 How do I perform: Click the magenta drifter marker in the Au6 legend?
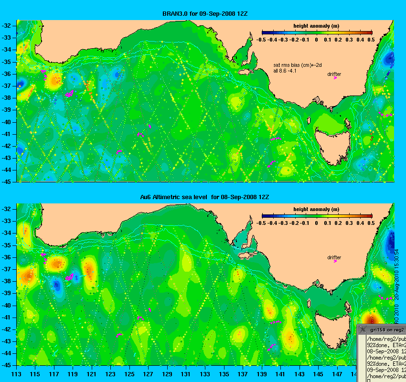(335, 261)
